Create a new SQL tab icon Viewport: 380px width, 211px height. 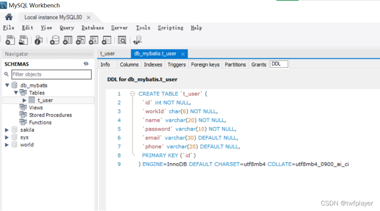pos(10,40)
